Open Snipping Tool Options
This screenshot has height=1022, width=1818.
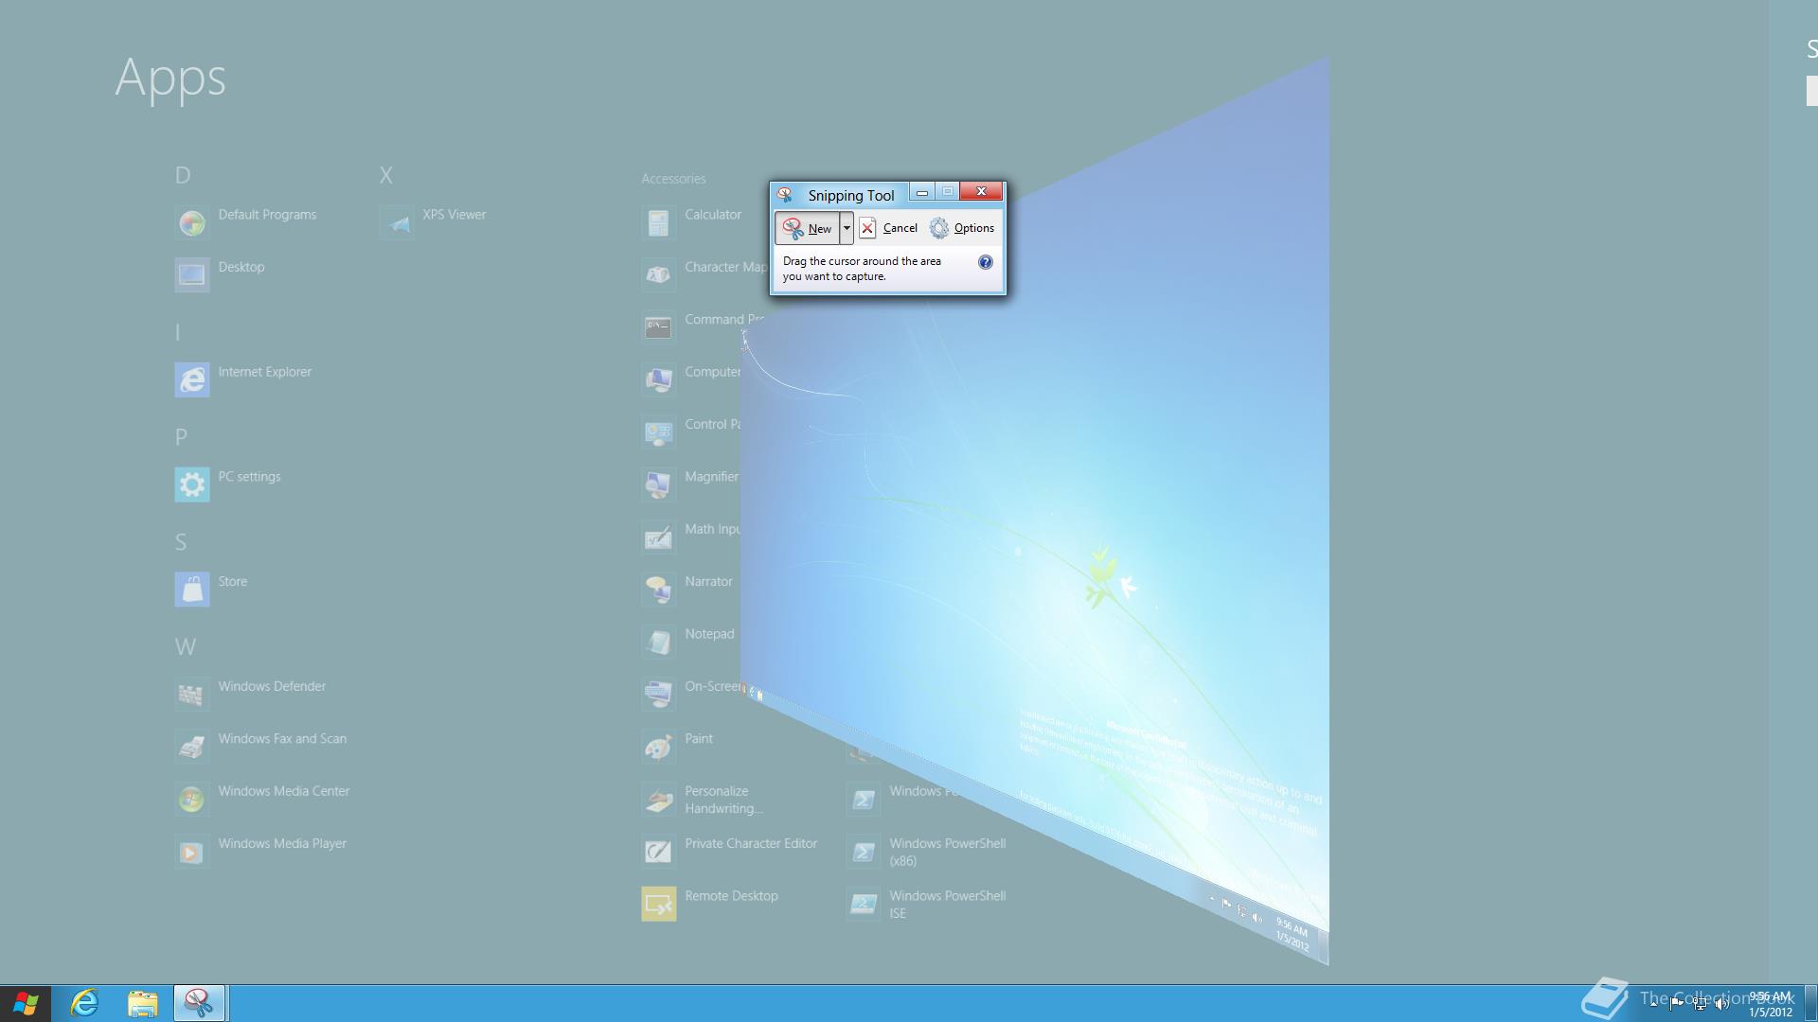(962, 228)
